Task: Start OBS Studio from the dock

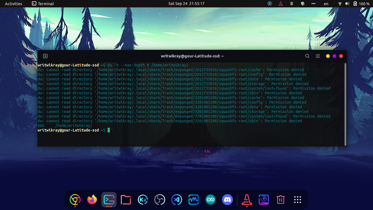Action: (160, 200)
